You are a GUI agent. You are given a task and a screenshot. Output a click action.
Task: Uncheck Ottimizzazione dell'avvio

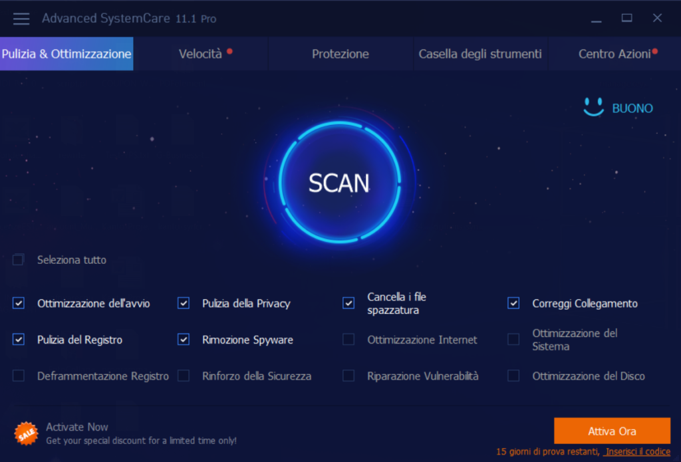click(18, 303)
